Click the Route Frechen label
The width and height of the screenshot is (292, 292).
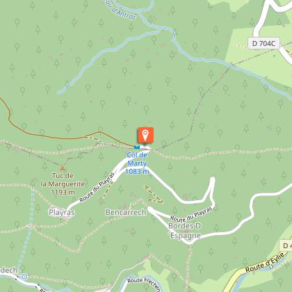click(x=144, y=284)
